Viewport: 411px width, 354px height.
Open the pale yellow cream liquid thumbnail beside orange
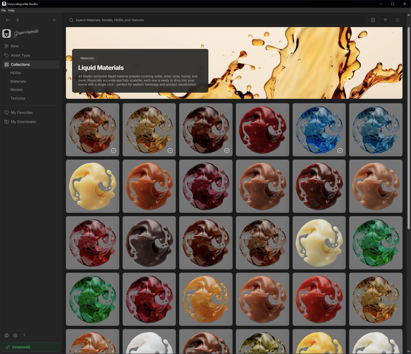(92, 186)
